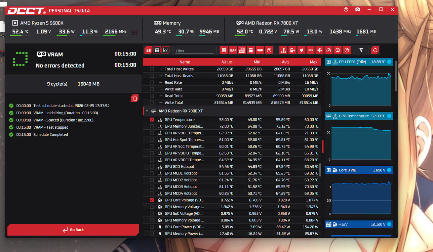The width and height of the screenshot is (433, 252).
Task: Uncheck the GPU Temperature checkbox
Action: pos(152,120)
